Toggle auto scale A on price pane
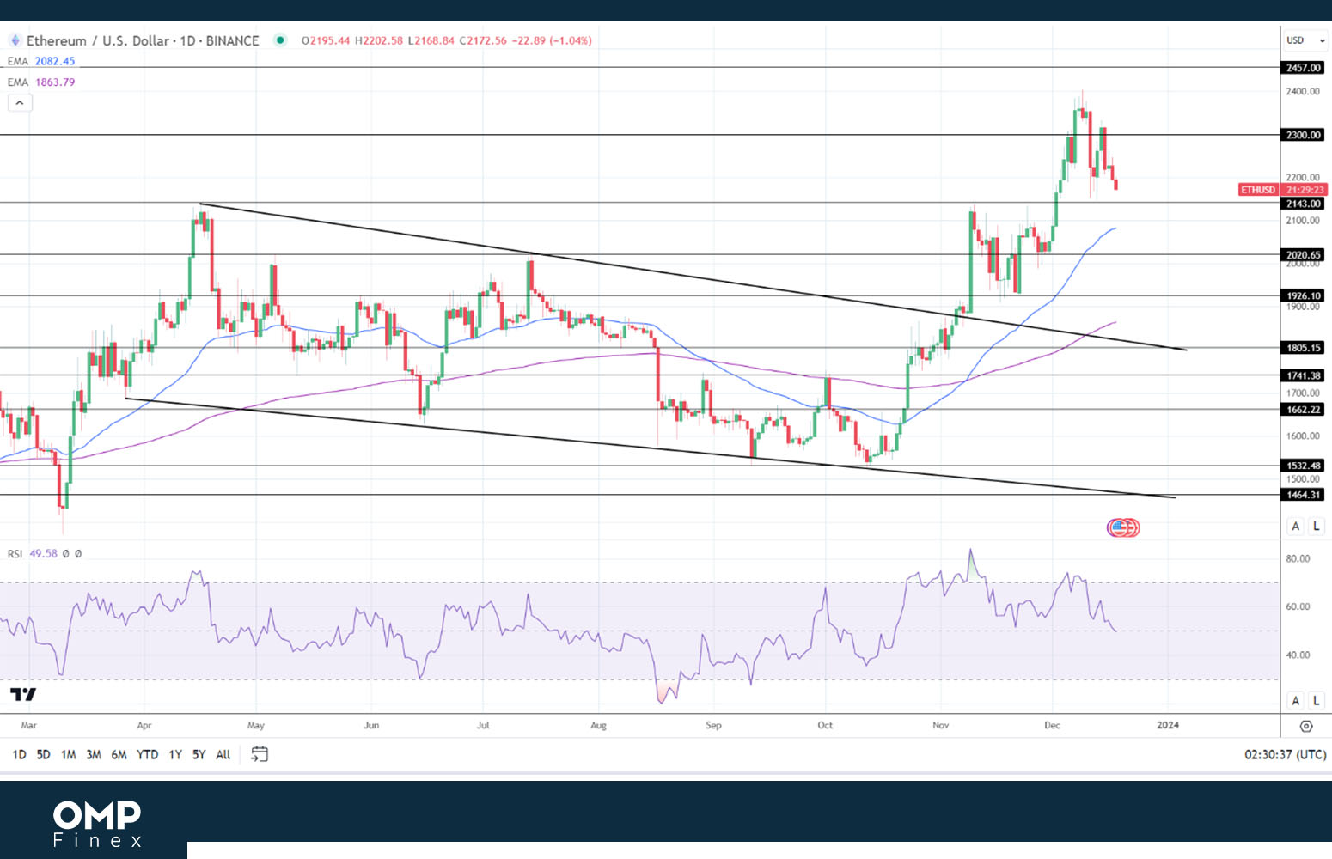1332x859 pixels. (x=1296, y=526)
